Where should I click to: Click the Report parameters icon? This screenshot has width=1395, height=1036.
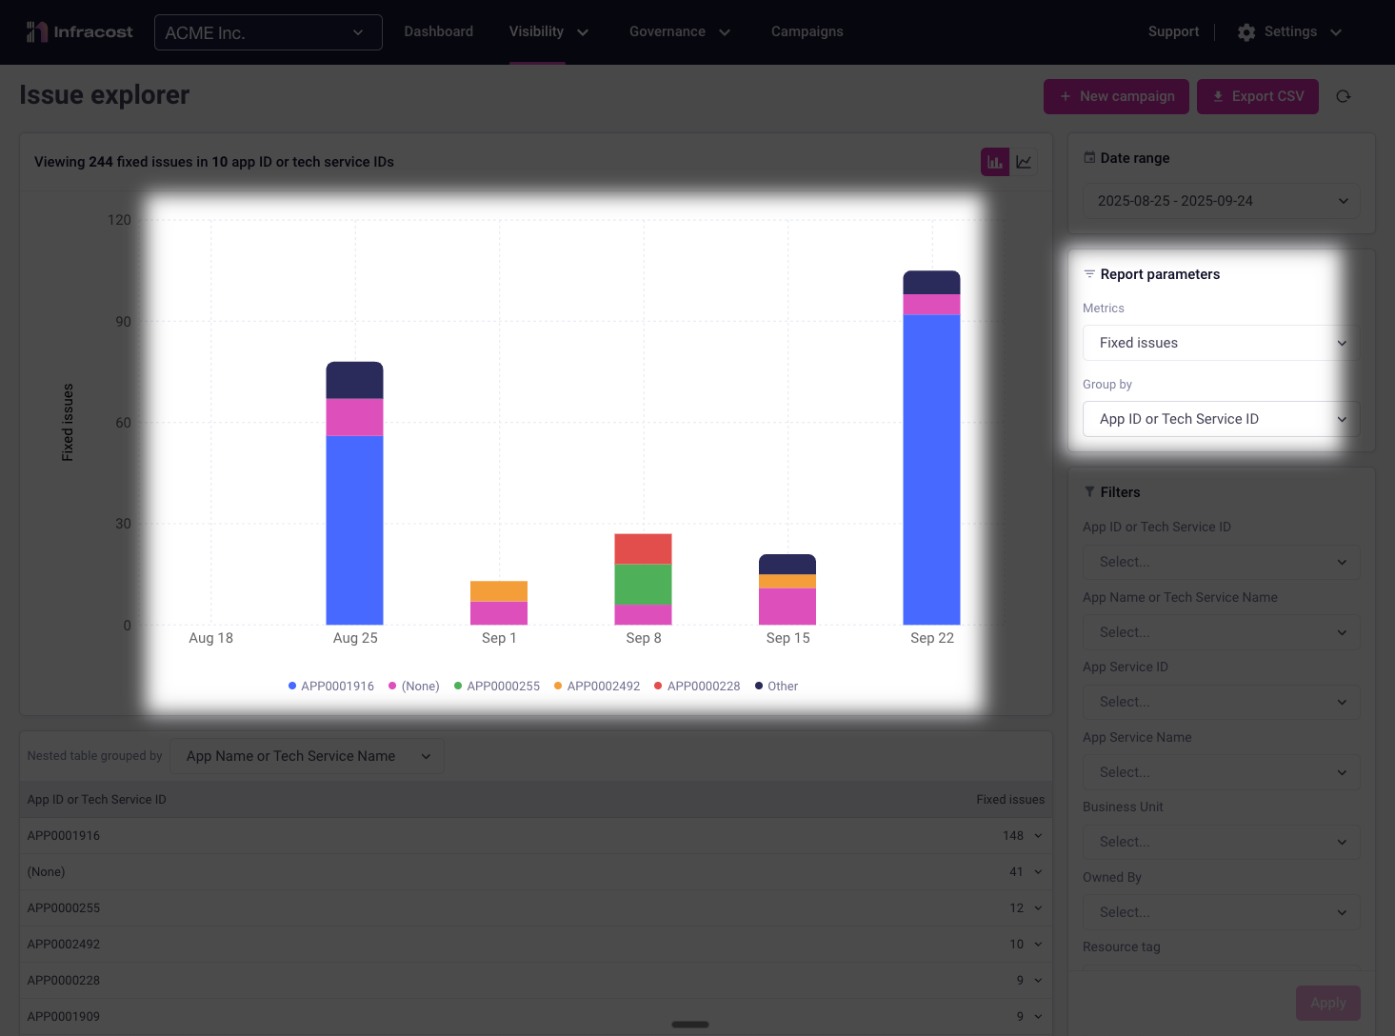pyautogui.click(x=1089, y=274)
